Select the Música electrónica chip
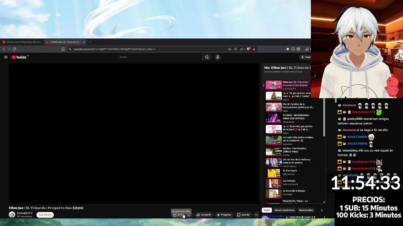The height and width of the screenshot is (226, 403). [x=285, y=210]
